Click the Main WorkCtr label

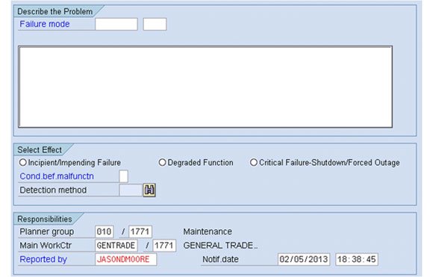[46, 245]
